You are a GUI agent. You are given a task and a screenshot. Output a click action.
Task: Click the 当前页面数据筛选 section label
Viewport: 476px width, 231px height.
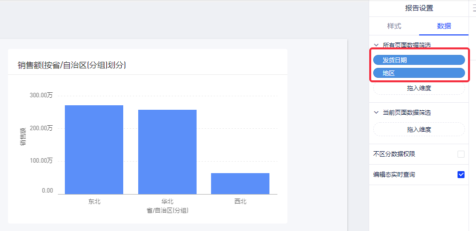[407, 113]
